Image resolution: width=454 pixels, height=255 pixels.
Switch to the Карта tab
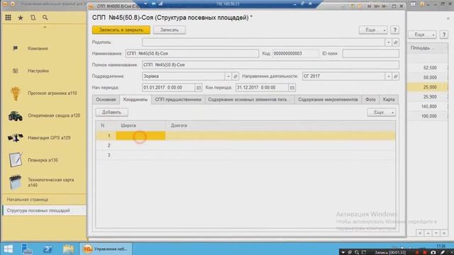pos(389,99)
